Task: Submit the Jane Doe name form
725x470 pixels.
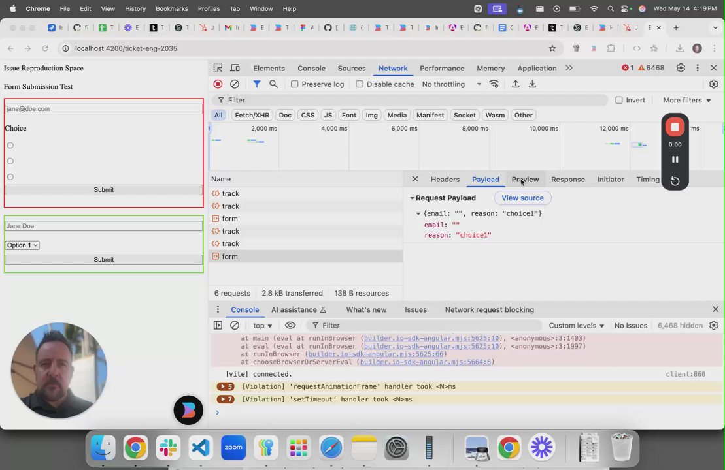Action: click(x=103, y=259)
